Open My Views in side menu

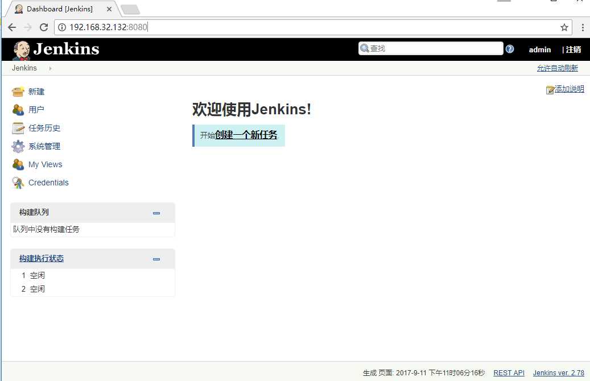click(x=45, y=164)
